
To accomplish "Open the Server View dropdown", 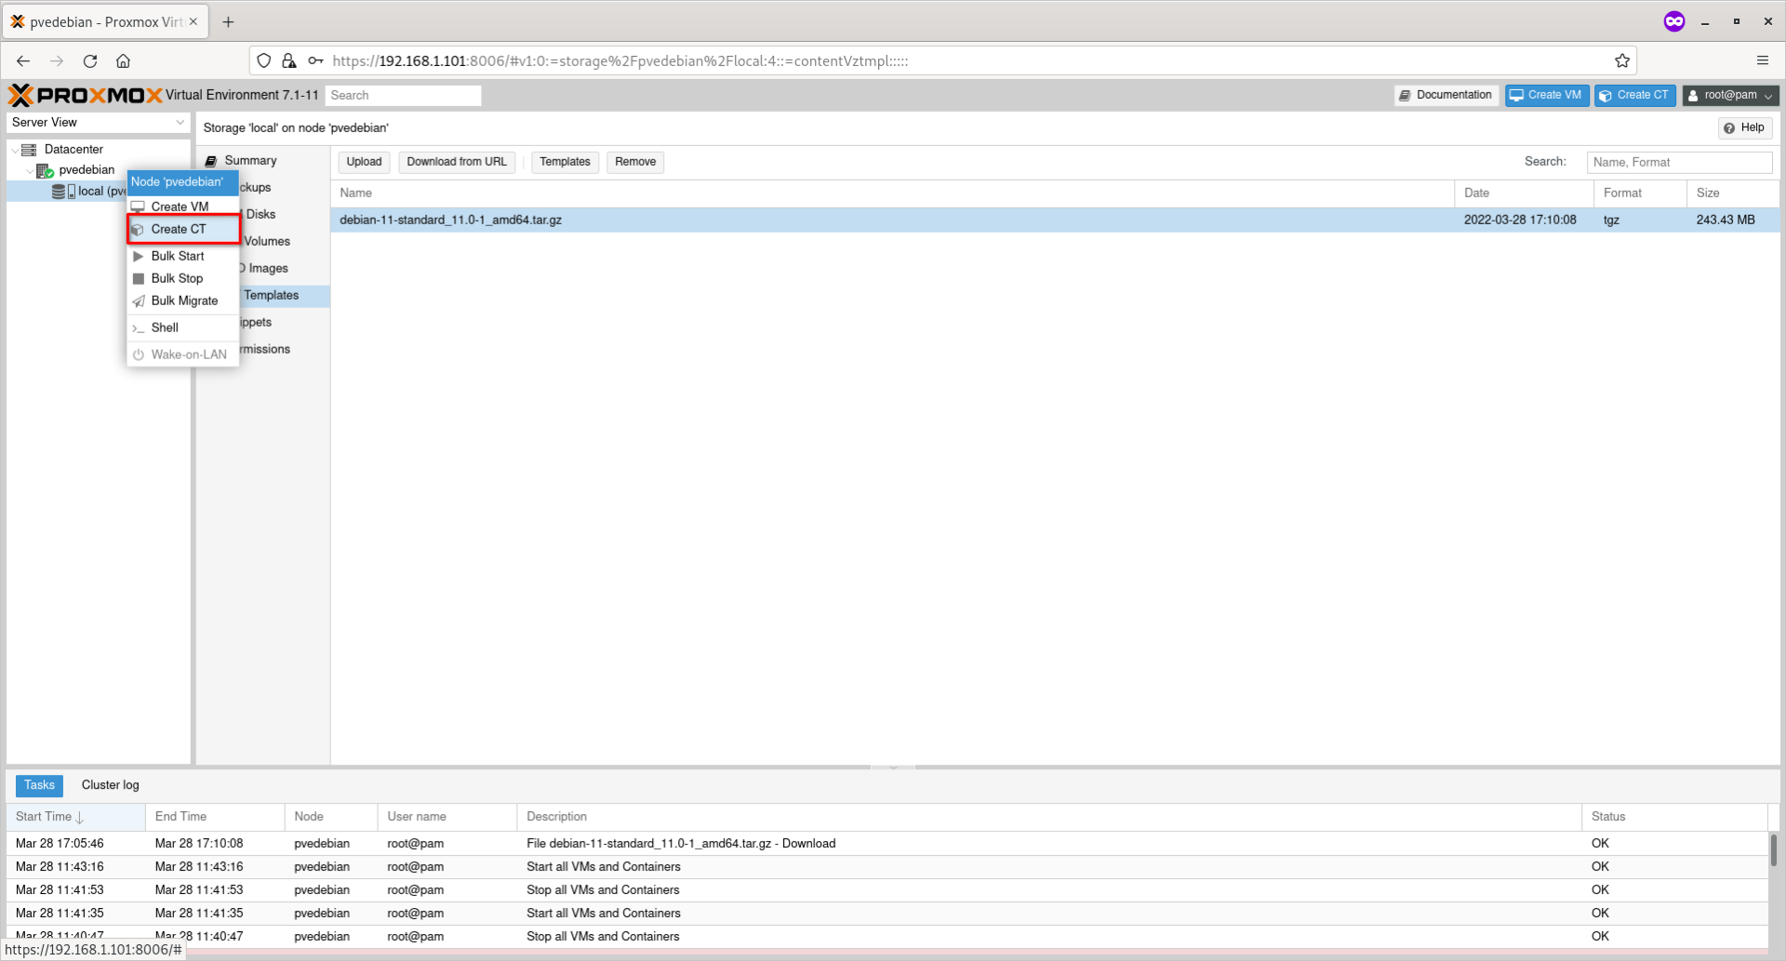I will pos(98,122).
